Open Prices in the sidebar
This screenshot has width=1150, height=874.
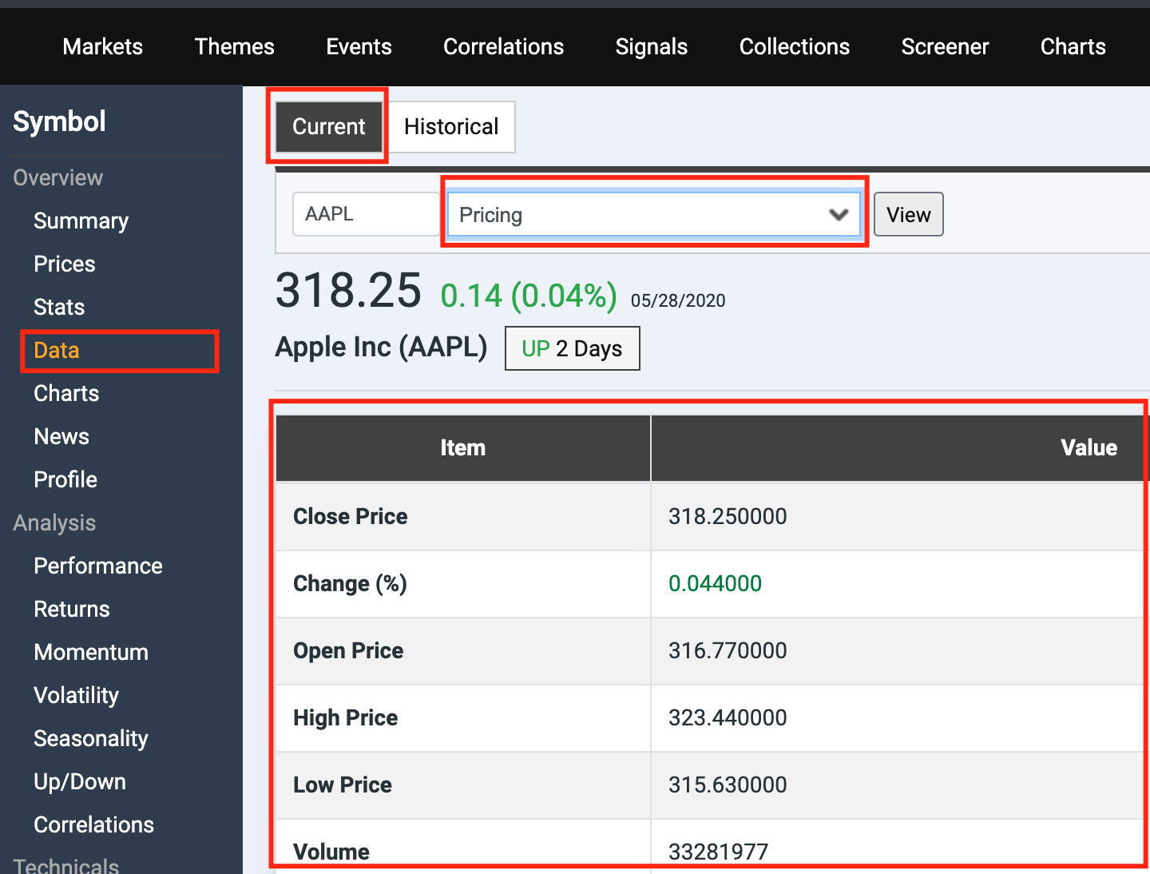point(64,264)
